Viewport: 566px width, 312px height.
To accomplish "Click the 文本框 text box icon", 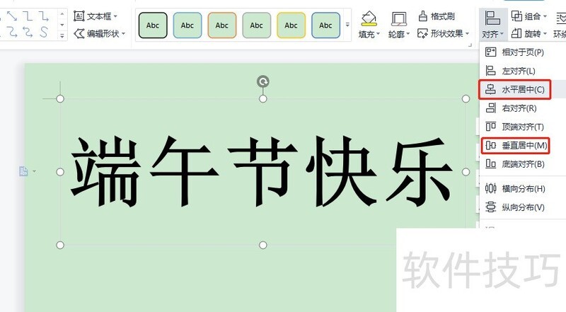I will pos(79,16).
